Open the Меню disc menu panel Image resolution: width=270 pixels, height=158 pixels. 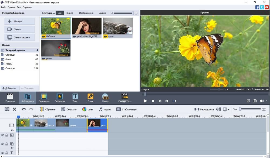pos(105,98)
